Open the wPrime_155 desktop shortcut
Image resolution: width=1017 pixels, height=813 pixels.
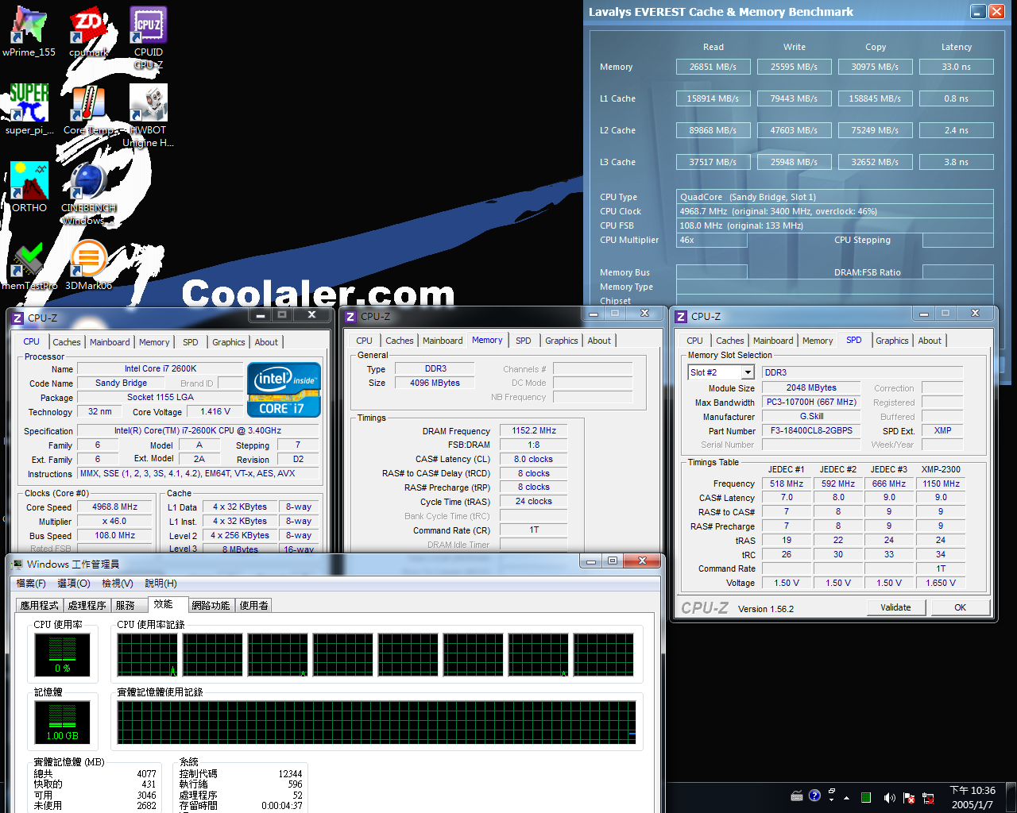click(x=29, y=32)
